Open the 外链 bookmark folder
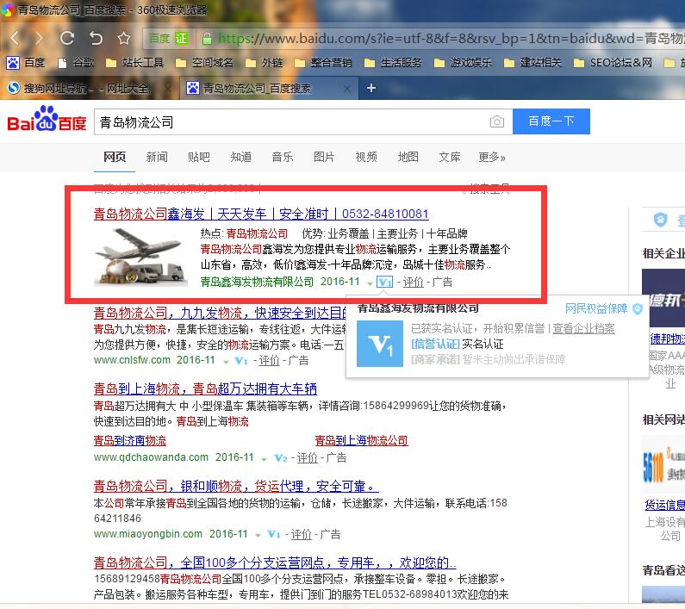The width and height of the screenshot is (685, 609). click(264, 63)
